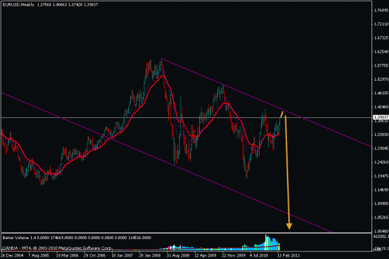The height and width of the screenshot is (259, 389).
Task: Select the 1.24260 price axis value
Action: [x=382, y=163]
